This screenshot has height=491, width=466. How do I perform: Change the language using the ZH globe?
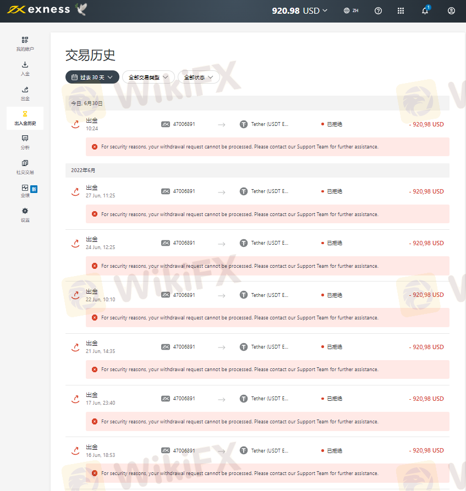tap(351, 10)
